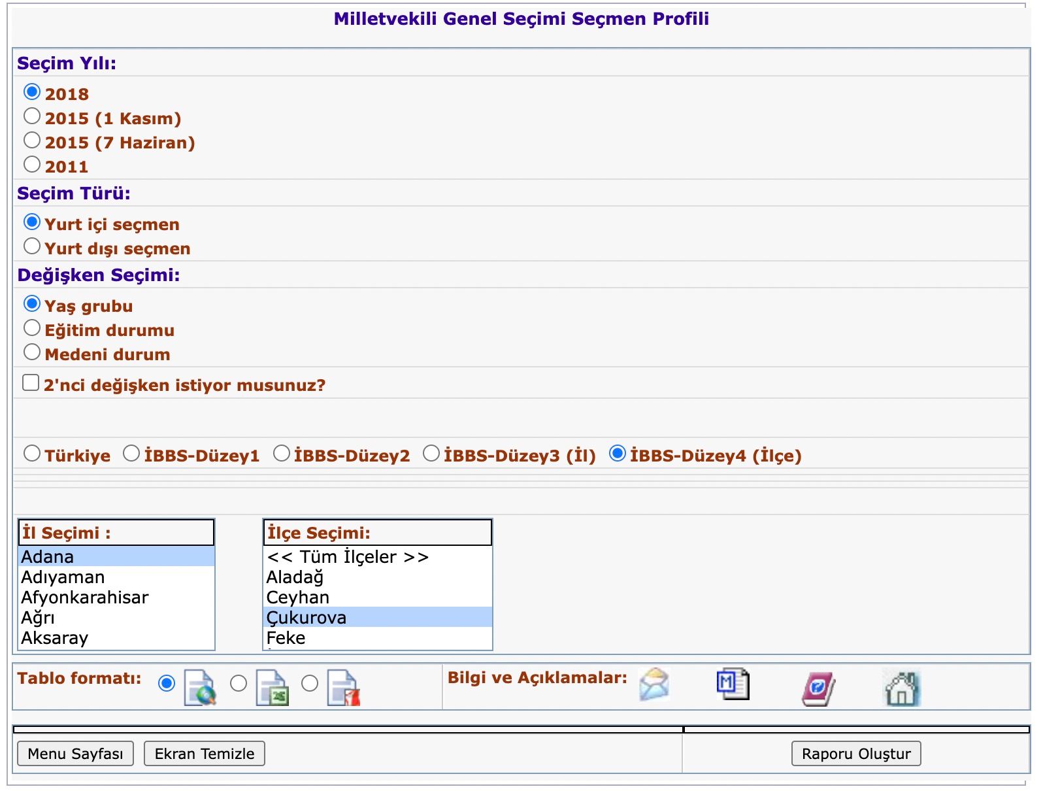This screenshot has height=791, width=1043.
Task: Select the 2015 (1 Kasım) election year
Action: 32,116
